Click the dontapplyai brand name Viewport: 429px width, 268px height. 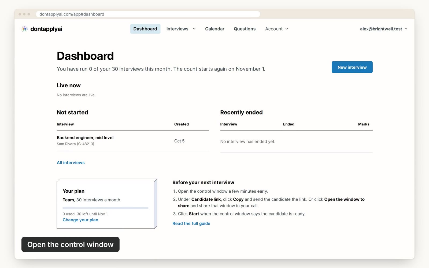46,29
